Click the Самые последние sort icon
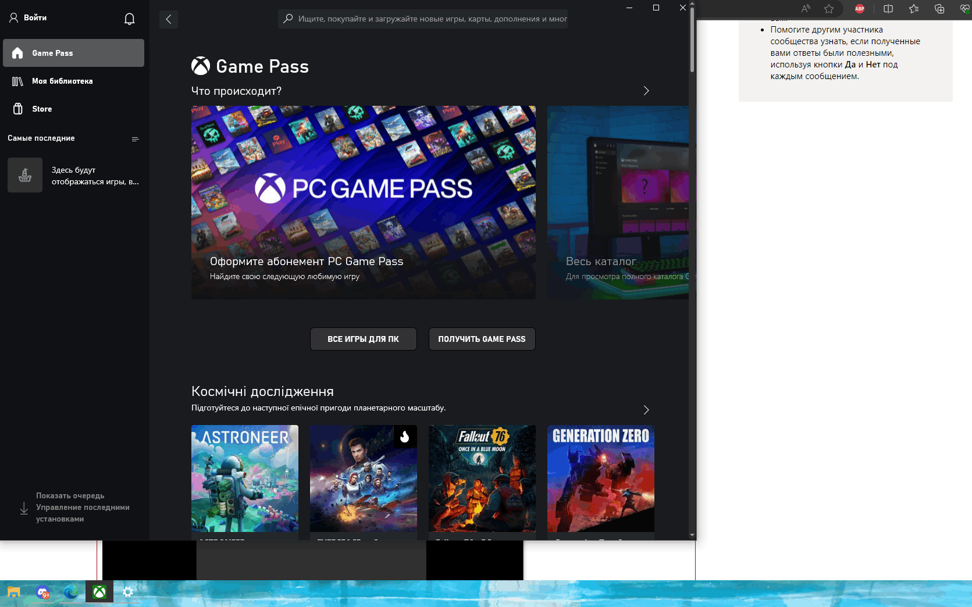Viewport: 972px width, 607px height. [x=136, y=139]
